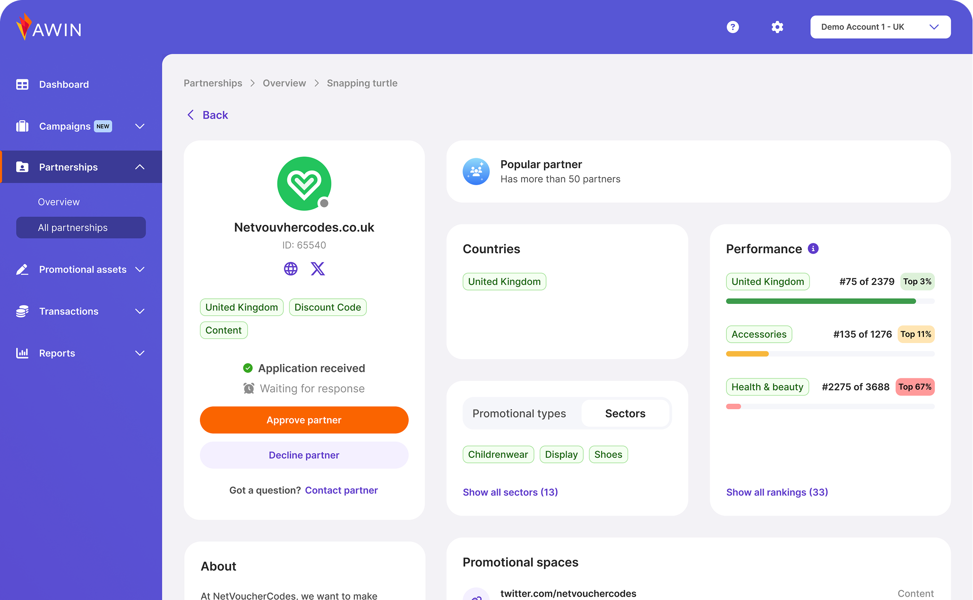Click Accessories orange progress bar
Viewport: 973px width, 600px height.
coord(830,354)
